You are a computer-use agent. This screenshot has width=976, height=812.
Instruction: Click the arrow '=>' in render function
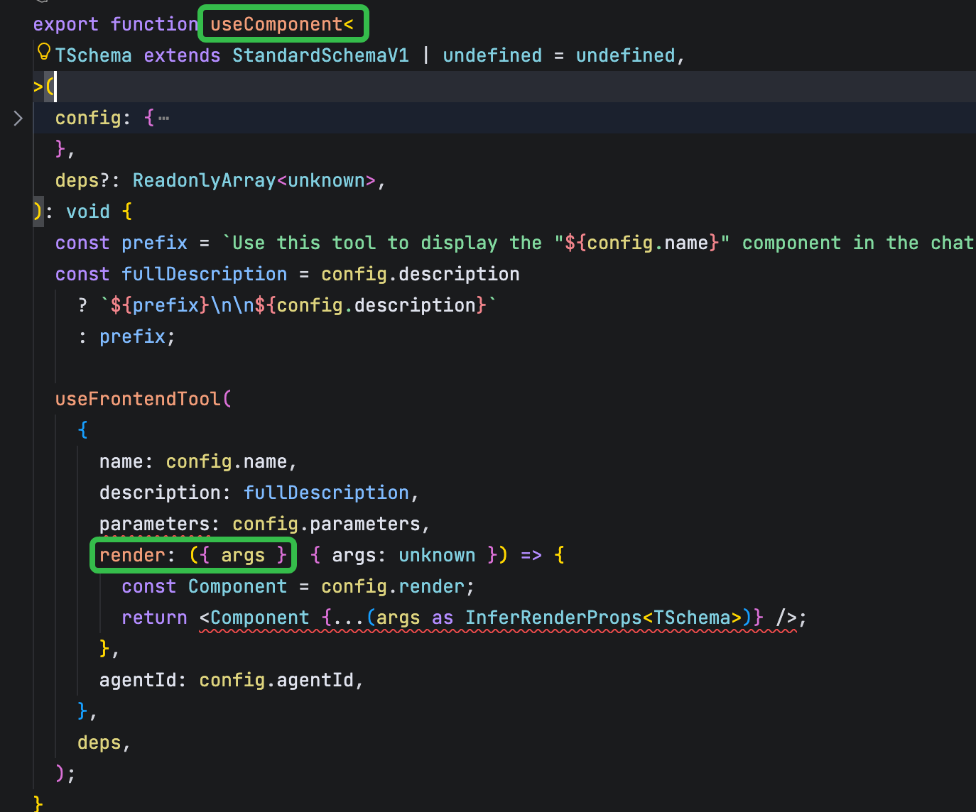point(531,555)
